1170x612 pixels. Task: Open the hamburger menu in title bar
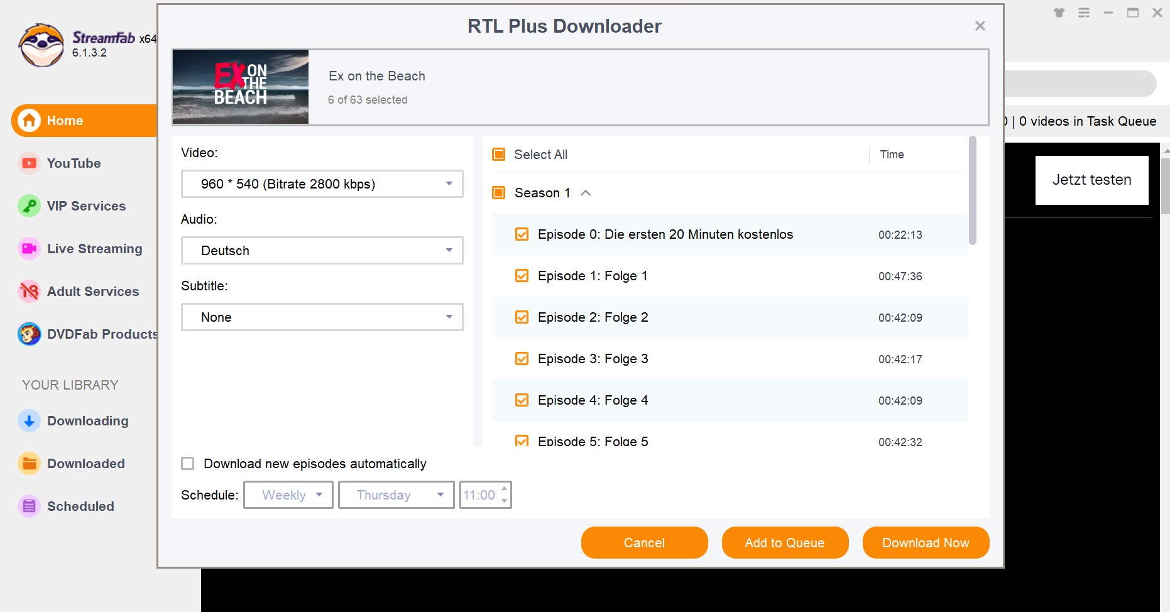pos(1084,13)
